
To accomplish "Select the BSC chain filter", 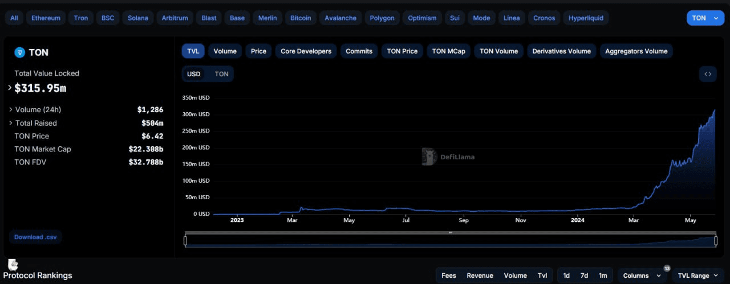I will [108, 18].
